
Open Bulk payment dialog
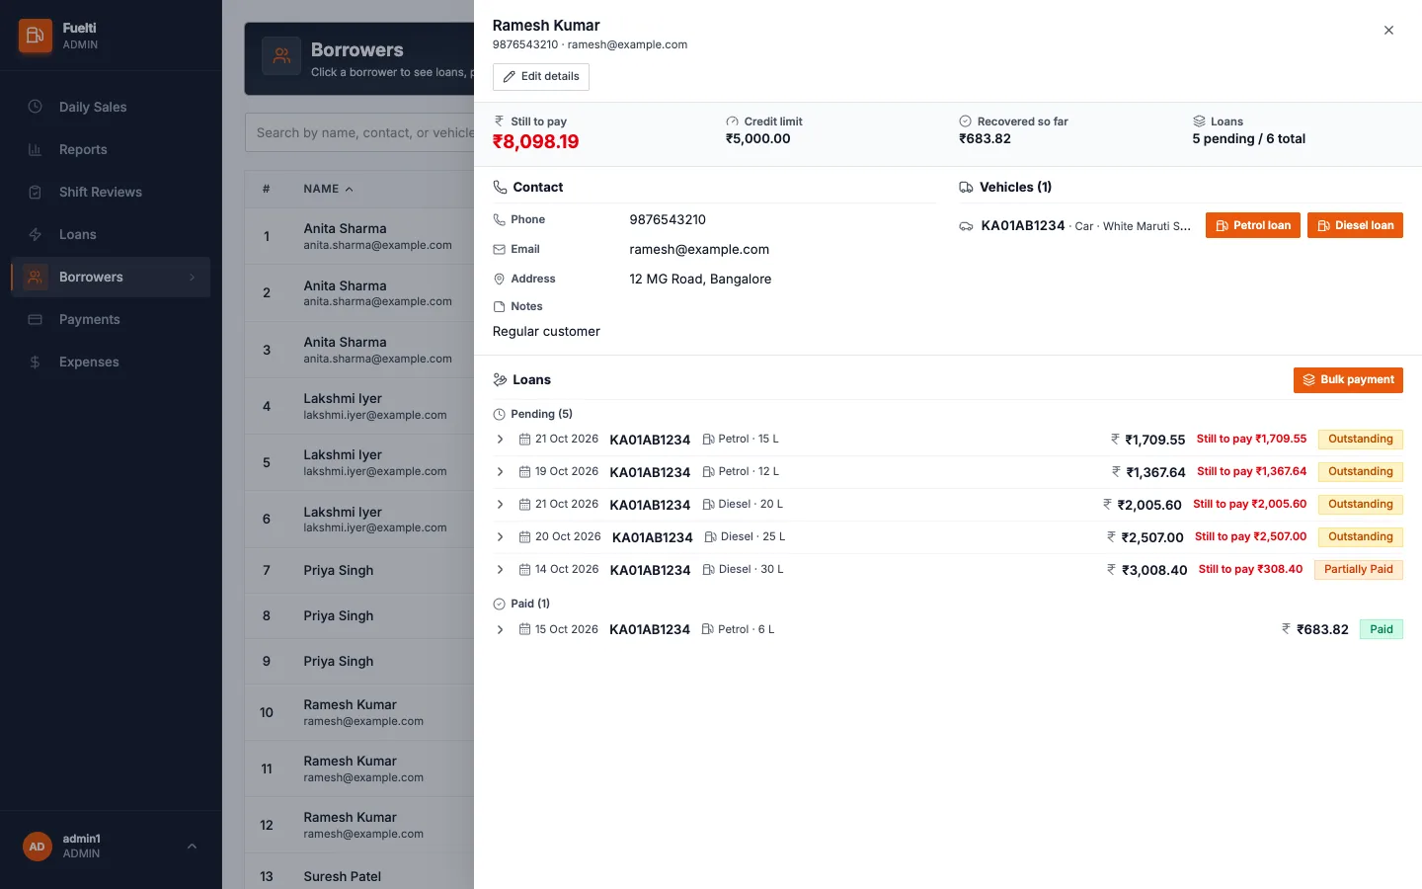pos(1348,380)
